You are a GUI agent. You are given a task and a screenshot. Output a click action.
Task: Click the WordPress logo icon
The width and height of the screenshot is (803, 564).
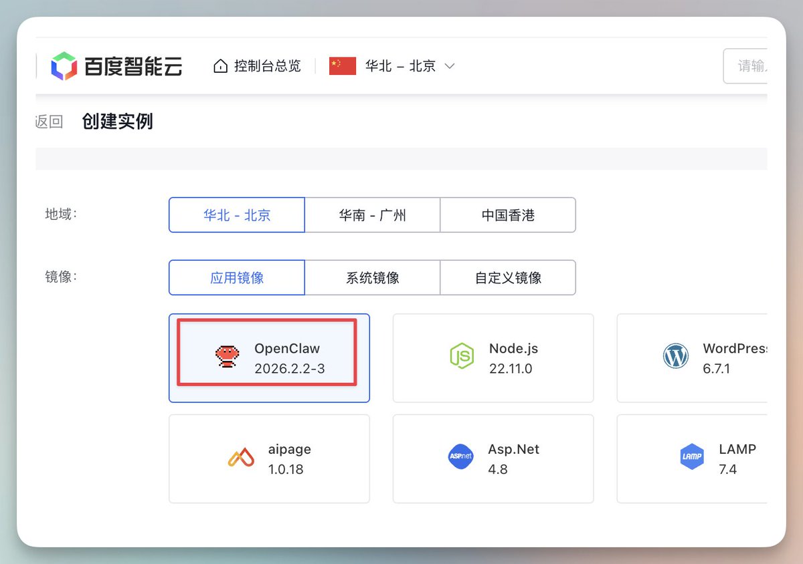click(x=676, y=357)
